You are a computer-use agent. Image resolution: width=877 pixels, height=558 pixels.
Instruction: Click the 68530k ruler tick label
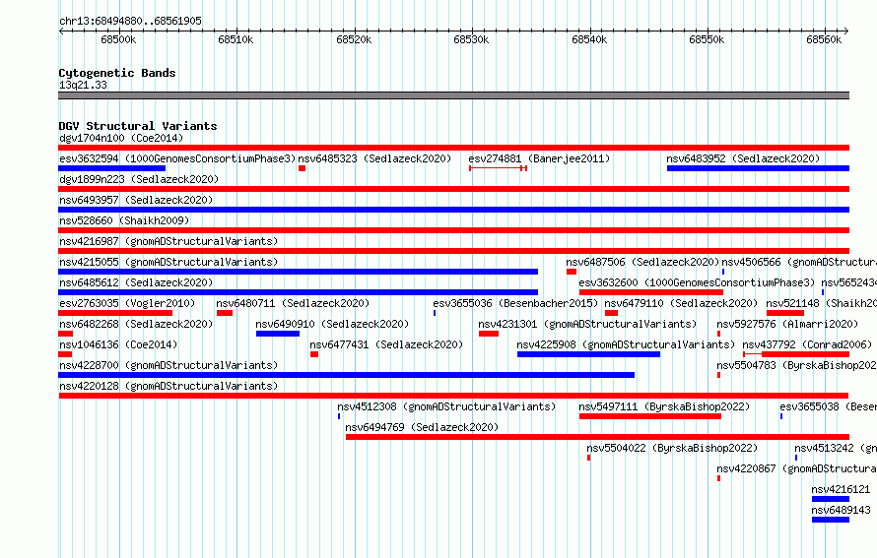(x=471, y=39)
